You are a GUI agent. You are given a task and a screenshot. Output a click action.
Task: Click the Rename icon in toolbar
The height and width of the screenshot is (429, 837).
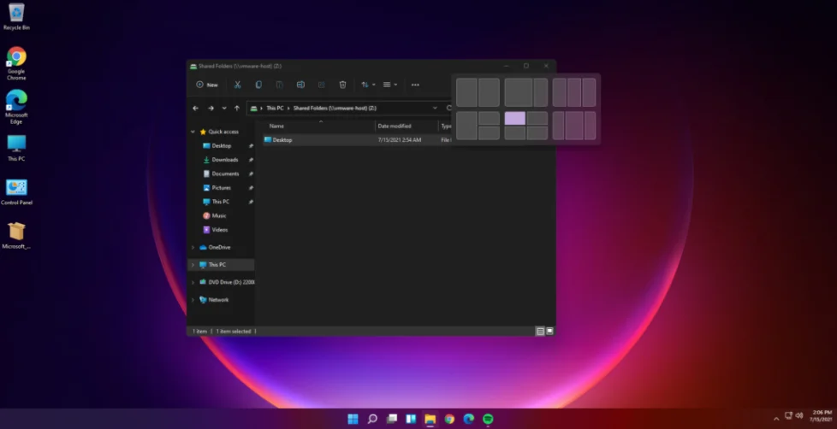[300, 85]
